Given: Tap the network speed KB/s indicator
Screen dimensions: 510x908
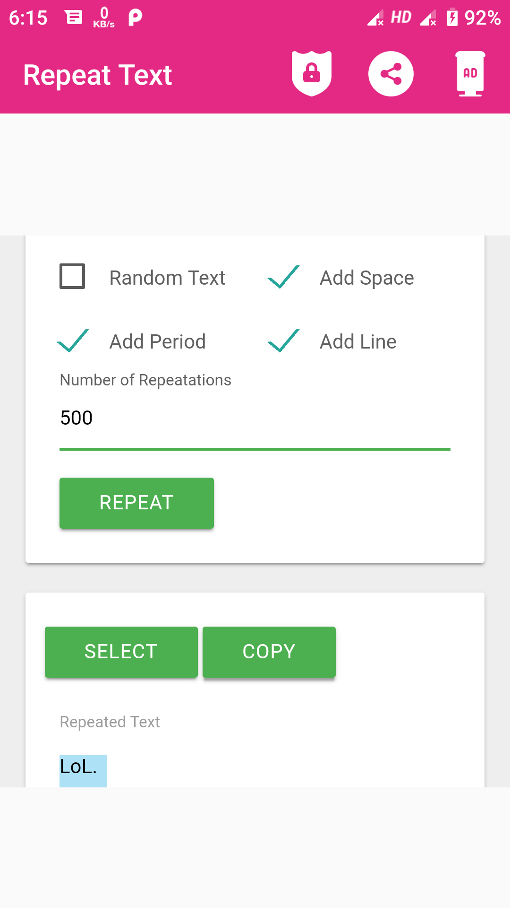Looking at the screenshot, I should coord(104,18).
